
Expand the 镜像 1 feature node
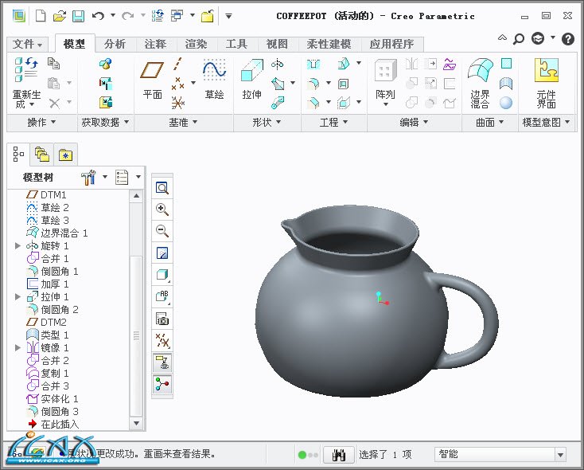[18, 348]
